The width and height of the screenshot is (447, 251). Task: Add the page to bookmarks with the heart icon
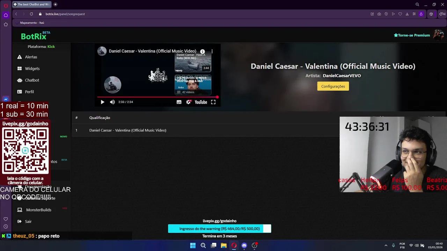(400, 14)
